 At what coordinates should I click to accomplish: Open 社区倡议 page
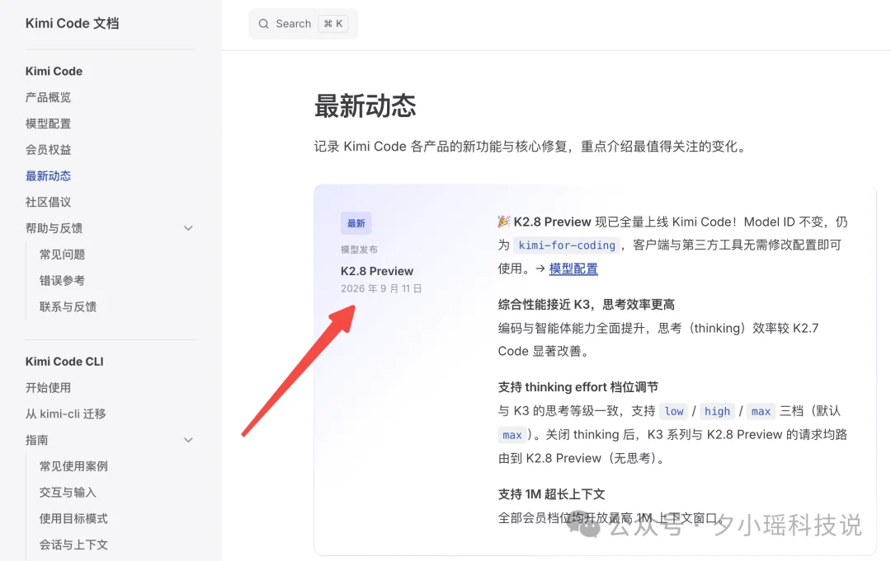click(49, 202)
